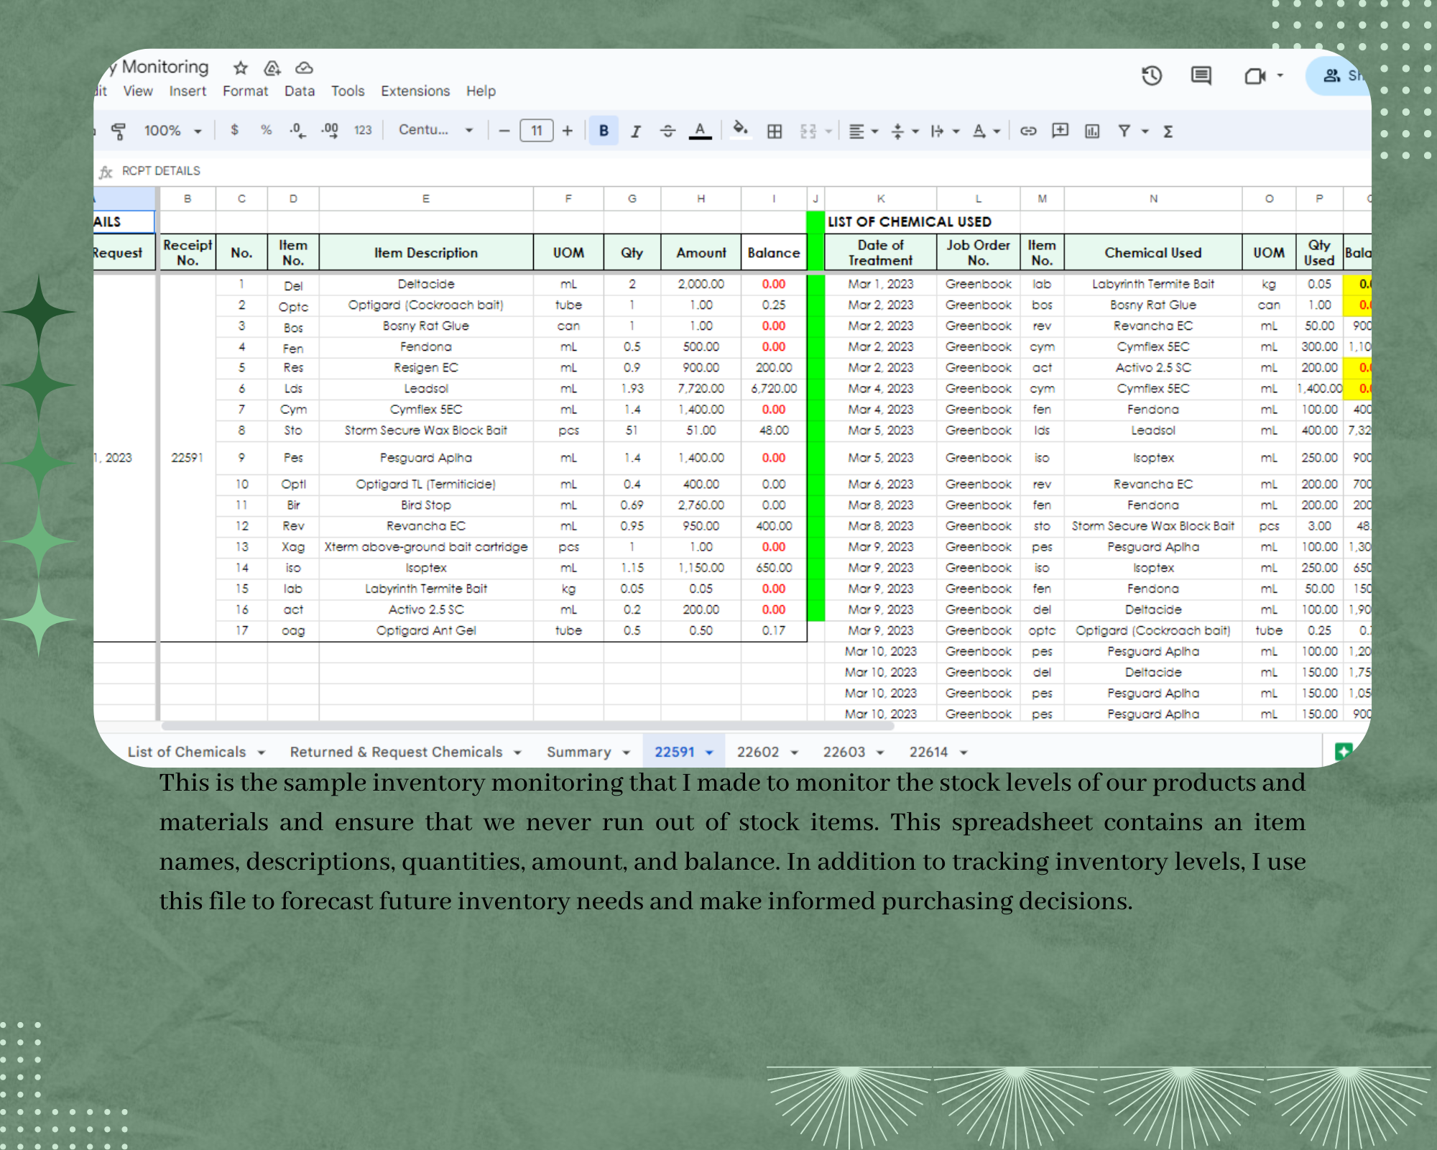Open the 123 number format menu
1437x1150 pixels.
point(363,130)
